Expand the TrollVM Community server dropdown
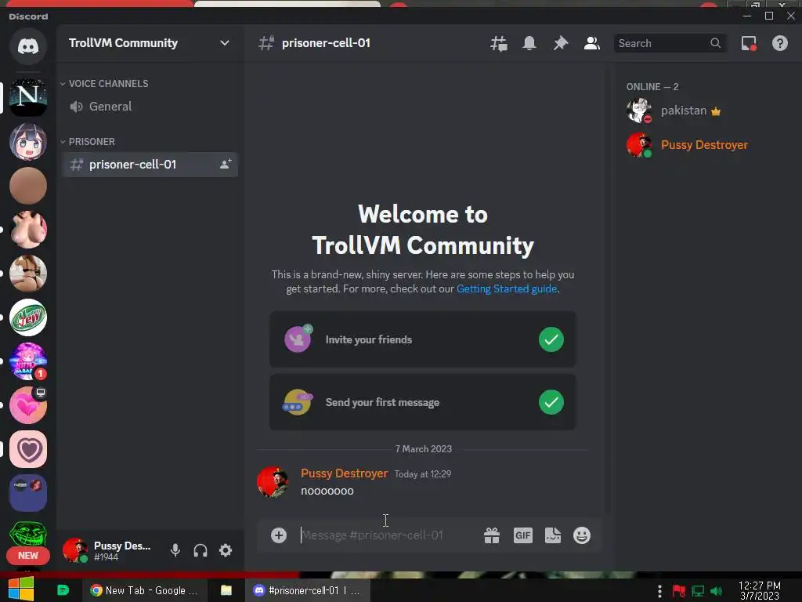 click(x=225, y=43)
